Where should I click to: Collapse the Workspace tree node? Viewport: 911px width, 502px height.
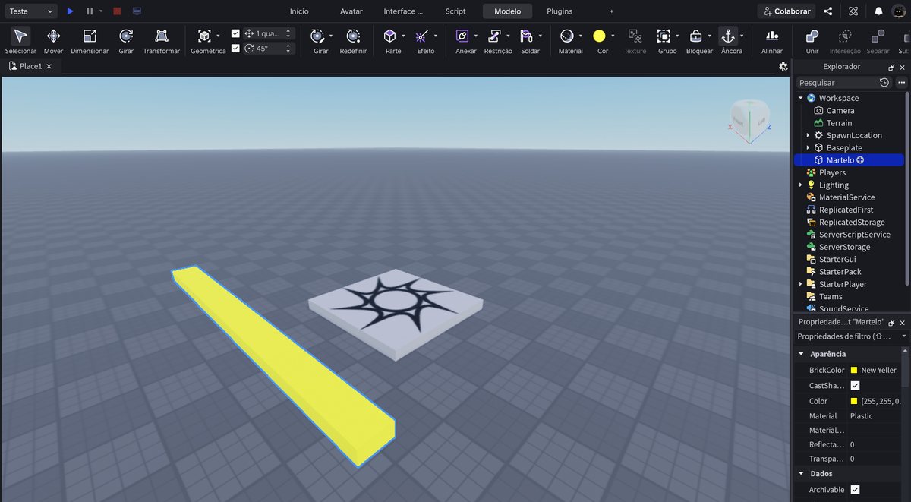pos(800,98)
